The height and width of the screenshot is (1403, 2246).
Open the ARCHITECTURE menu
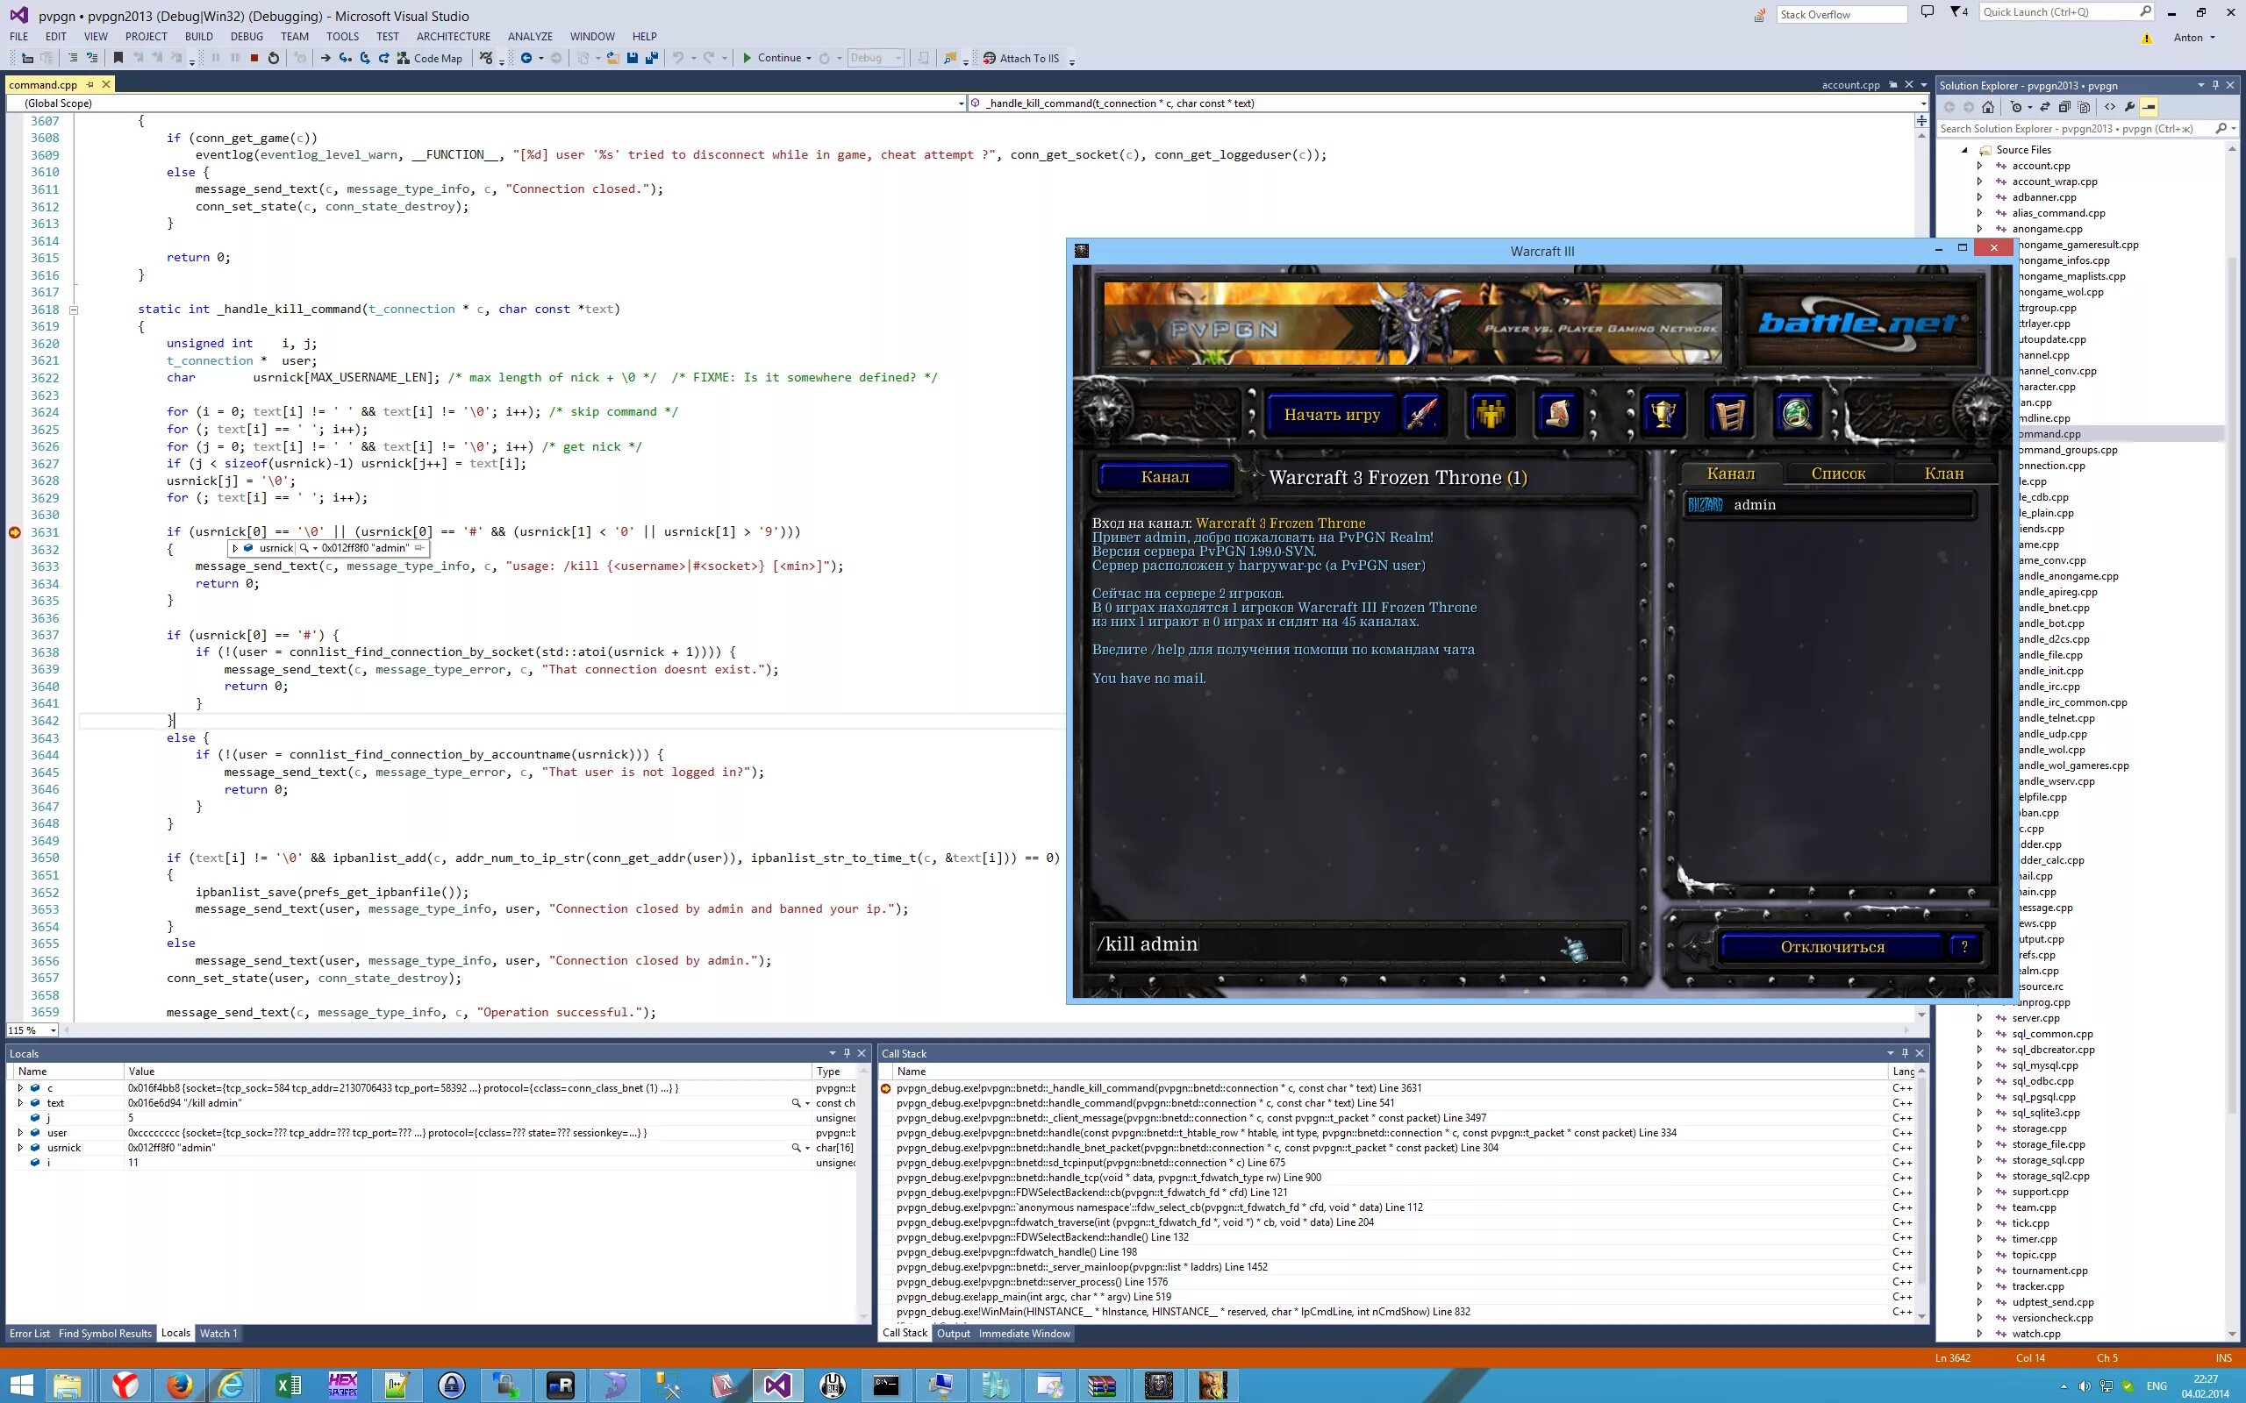coord(453,36)
